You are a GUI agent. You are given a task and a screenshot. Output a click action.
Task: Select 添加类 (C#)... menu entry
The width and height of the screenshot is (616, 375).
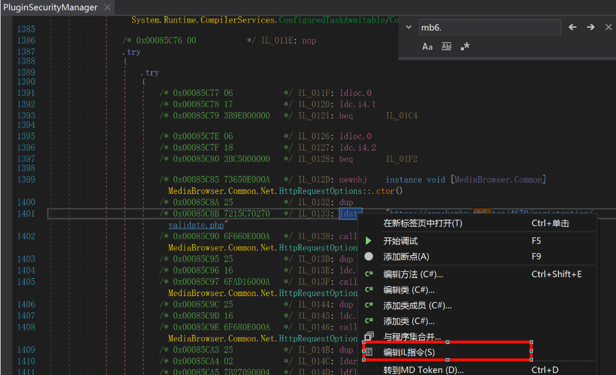tap(409, 321)
